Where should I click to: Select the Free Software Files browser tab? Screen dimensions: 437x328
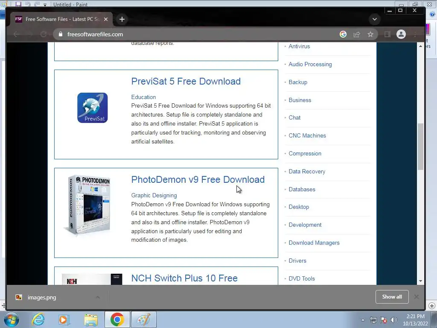(61, 19)
